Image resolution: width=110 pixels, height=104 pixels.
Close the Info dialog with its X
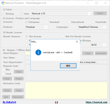coord(77,42)
